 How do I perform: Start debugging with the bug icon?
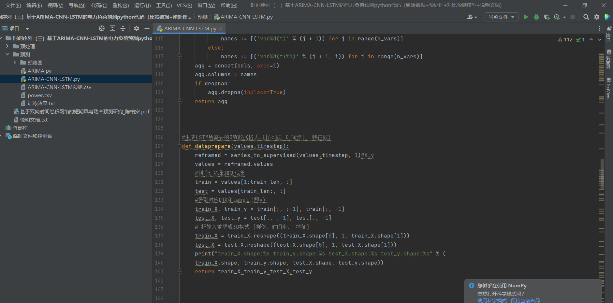click(x=536, y=17)
